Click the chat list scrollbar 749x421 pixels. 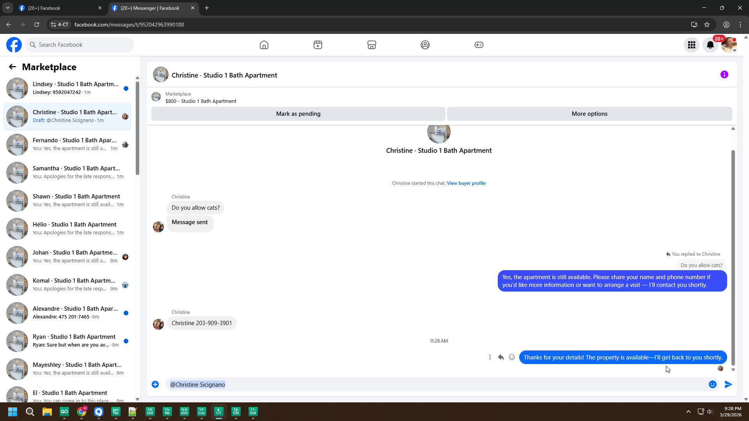137,129
